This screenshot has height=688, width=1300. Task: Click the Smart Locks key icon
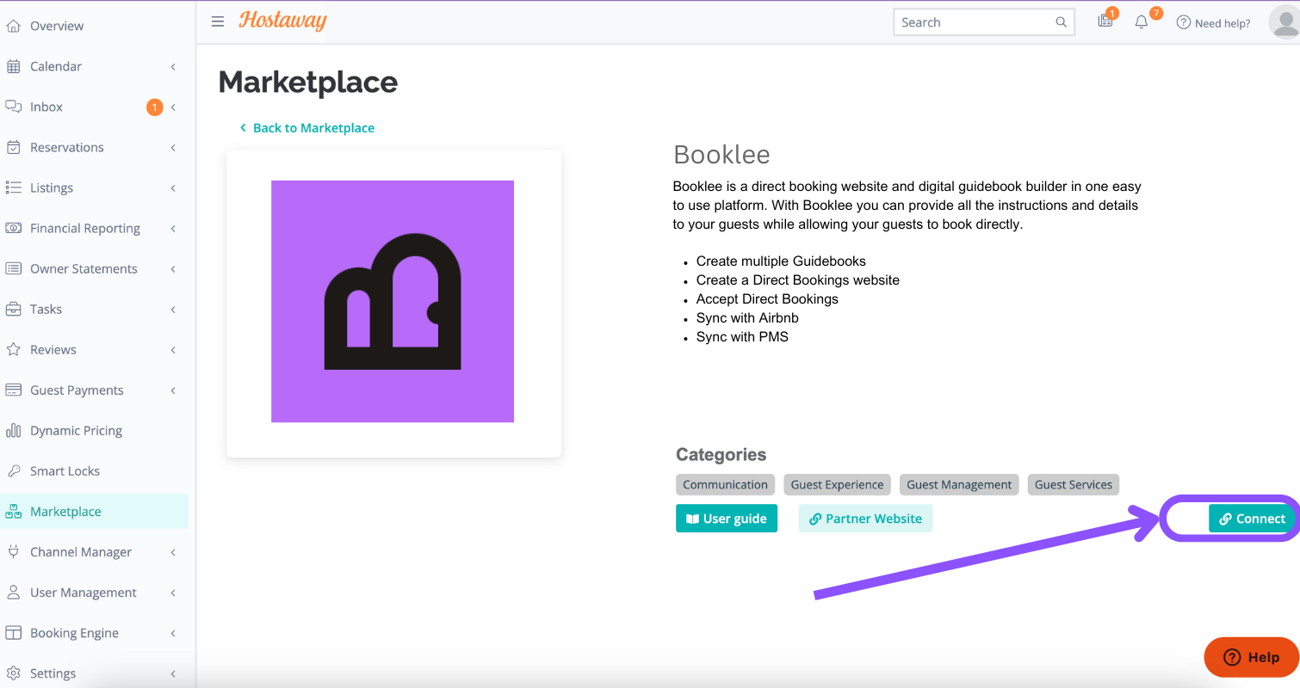coord(13,470)
